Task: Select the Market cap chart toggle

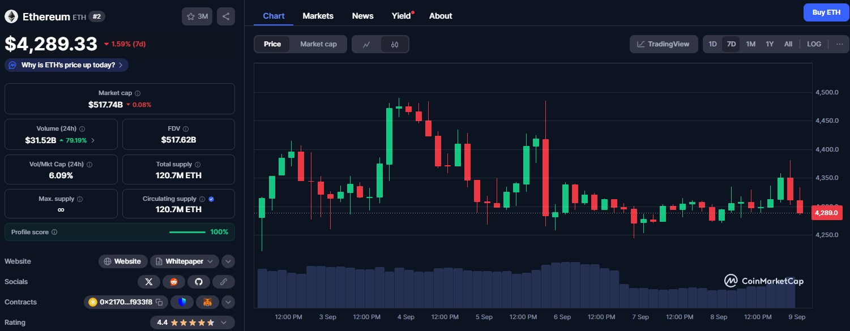Action: (x=318, y=44)
